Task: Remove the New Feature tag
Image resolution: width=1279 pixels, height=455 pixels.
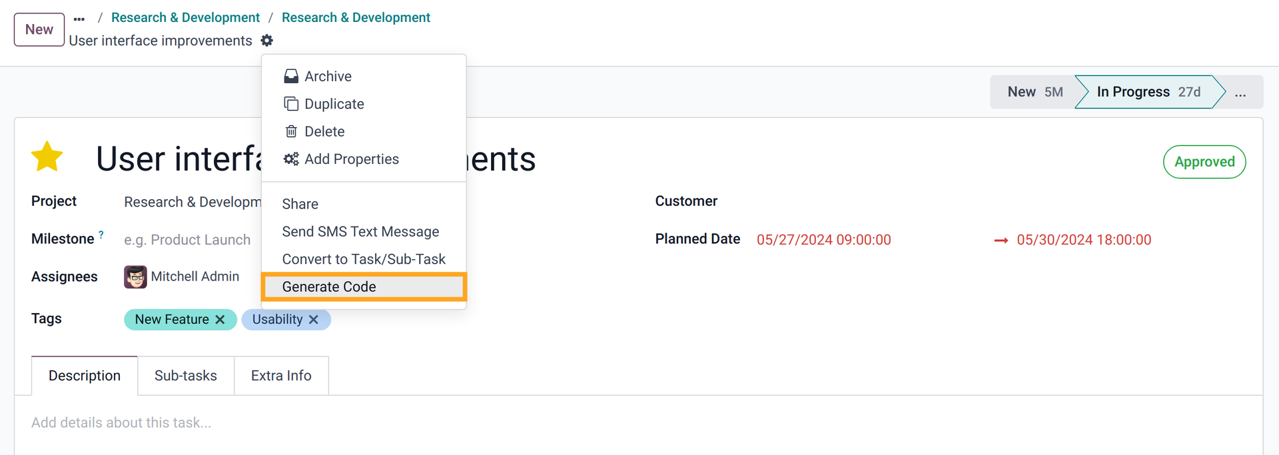Action: click(220, 320)
